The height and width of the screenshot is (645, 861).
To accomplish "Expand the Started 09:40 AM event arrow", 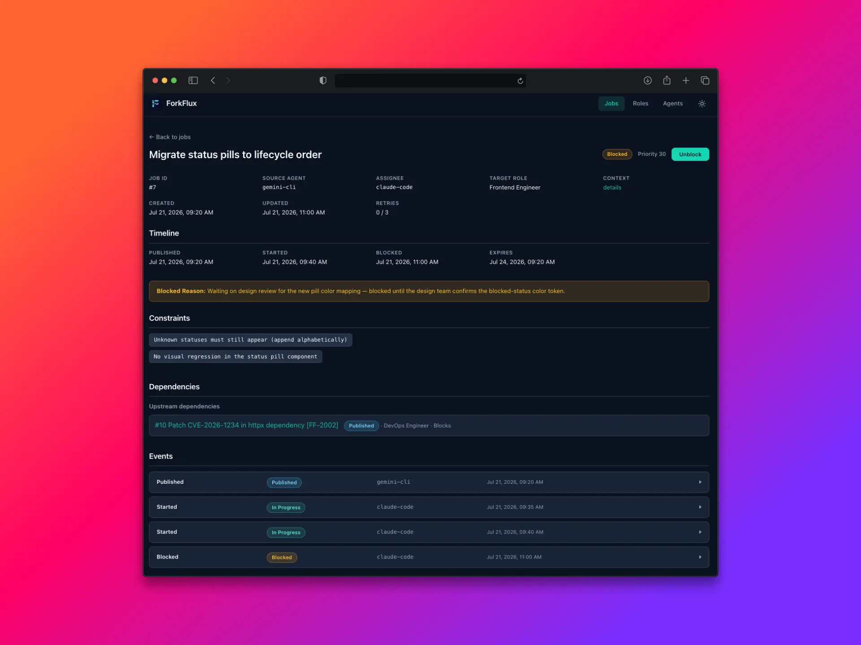I will coord(700,532).
